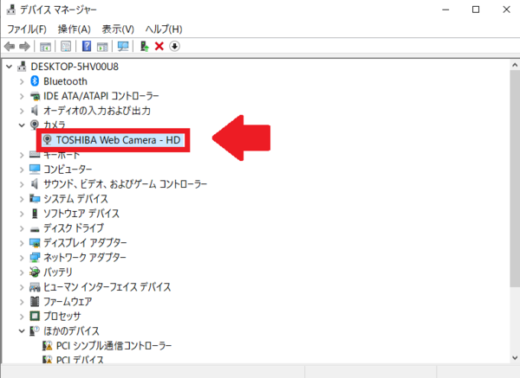Click the ディスプレイ アダプター icon
Image resolution: width=520 pixels, height=378 pixels.
35,243
